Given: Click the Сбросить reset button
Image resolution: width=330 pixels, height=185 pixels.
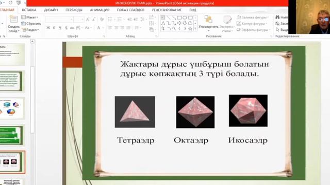Looking at the screenshot, I should click(x=31, y=24).
